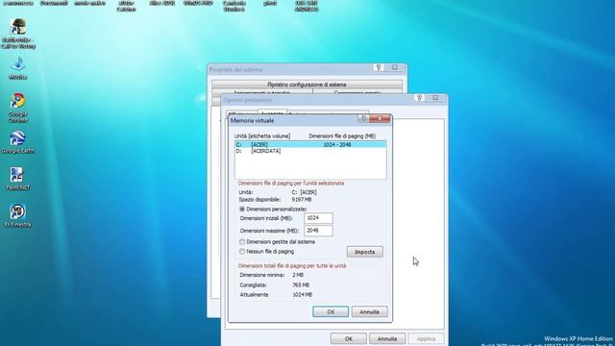Confirm Memoria virtuale with OK
This screenshot has height=346, width=615.
tap(331, 311)
